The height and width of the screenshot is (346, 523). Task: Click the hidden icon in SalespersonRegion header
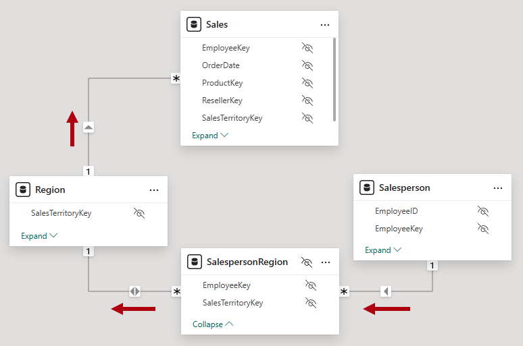pyautogui.click(x=306, y=262)
